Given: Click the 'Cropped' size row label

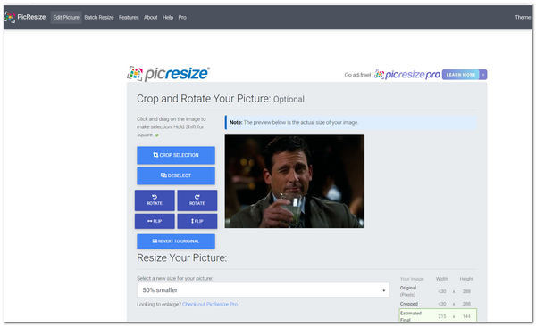Looking at the screenshot, I should coord(409,304).
